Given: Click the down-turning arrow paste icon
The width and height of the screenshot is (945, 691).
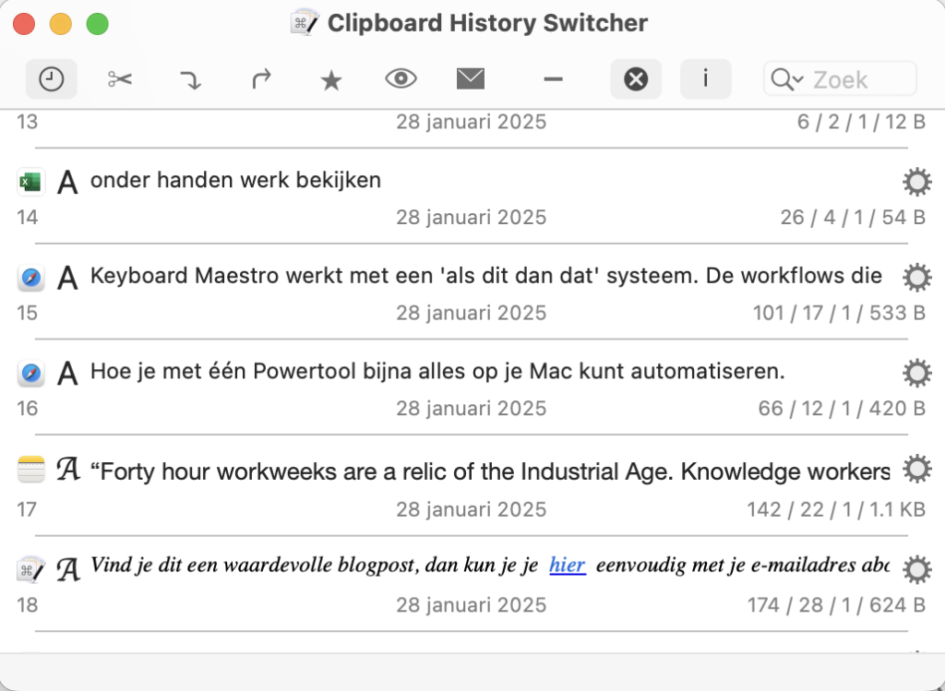Looking at the screenshot, I should (x=190, y=80).
